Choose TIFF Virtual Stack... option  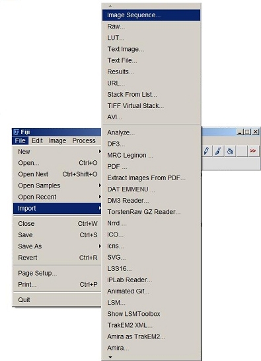coord(151,106)
